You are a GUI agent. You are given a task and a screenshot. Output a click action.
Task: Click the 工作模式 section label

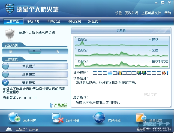point(11,59)
